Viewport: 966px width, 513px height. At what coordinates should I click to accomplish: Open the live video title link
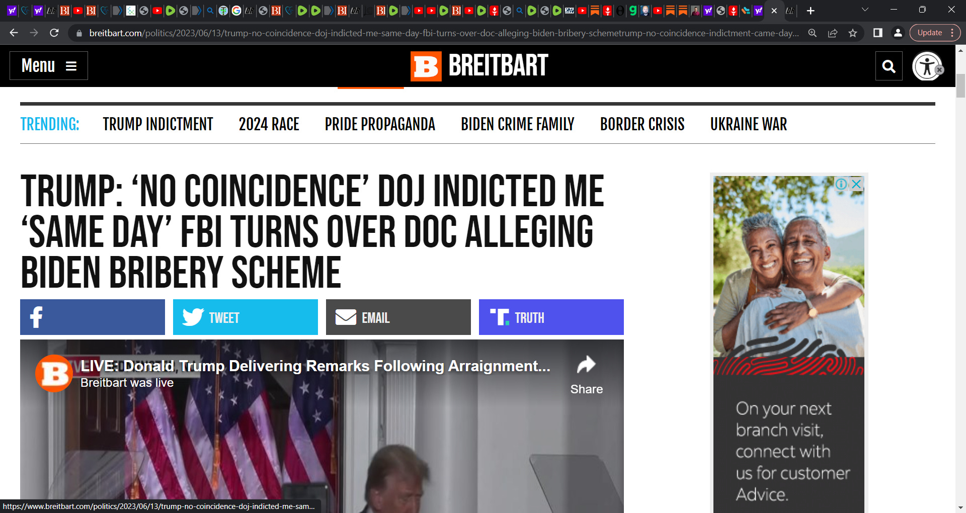[315, 366]
